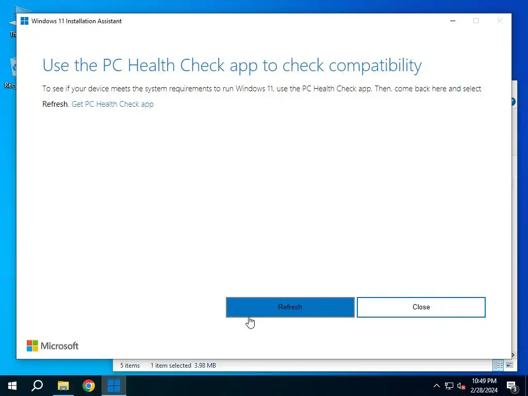This screenshot has height=396, width=528.
Task: Click '1 item selected 3.98 MB' status text
Action: point(183,366)
